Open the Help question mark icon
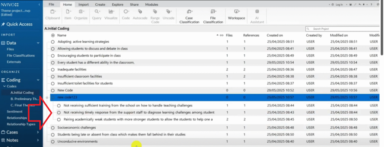This screenshot has width=384, height=147. [x=371, y=4]
